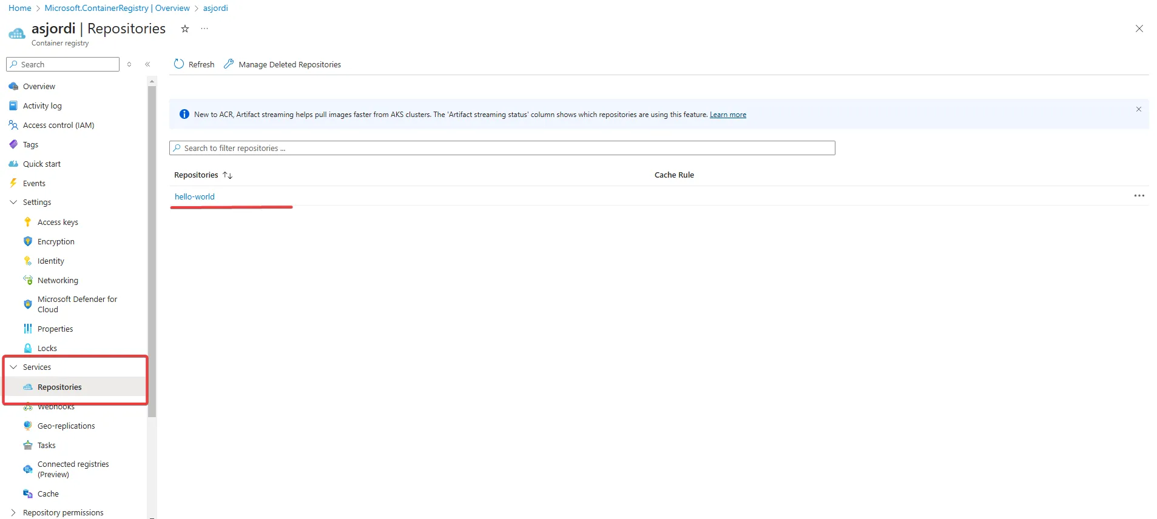This screenshot has height=519, width=1157.
Task: Click the Access keys key icon
Action: click(x=28, y=222)
